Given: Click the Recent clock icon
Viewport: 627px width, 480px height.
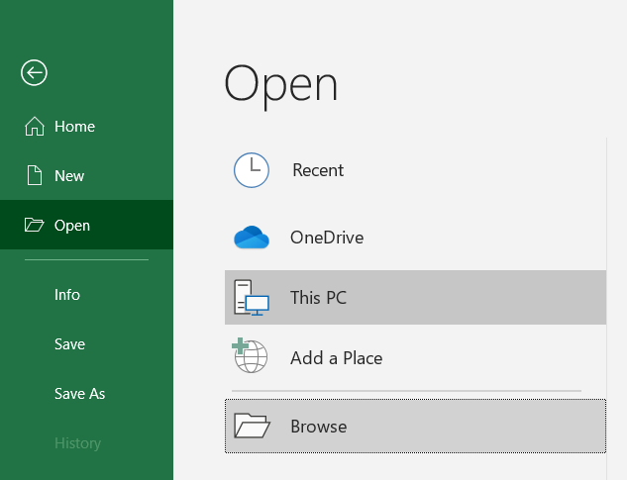Looking at the screenshot, I should [252, 170].
